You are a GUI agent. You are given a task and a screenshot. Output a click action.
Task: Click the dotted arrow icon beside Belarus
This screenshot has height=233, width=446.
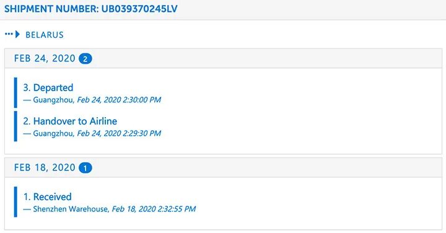12,35
